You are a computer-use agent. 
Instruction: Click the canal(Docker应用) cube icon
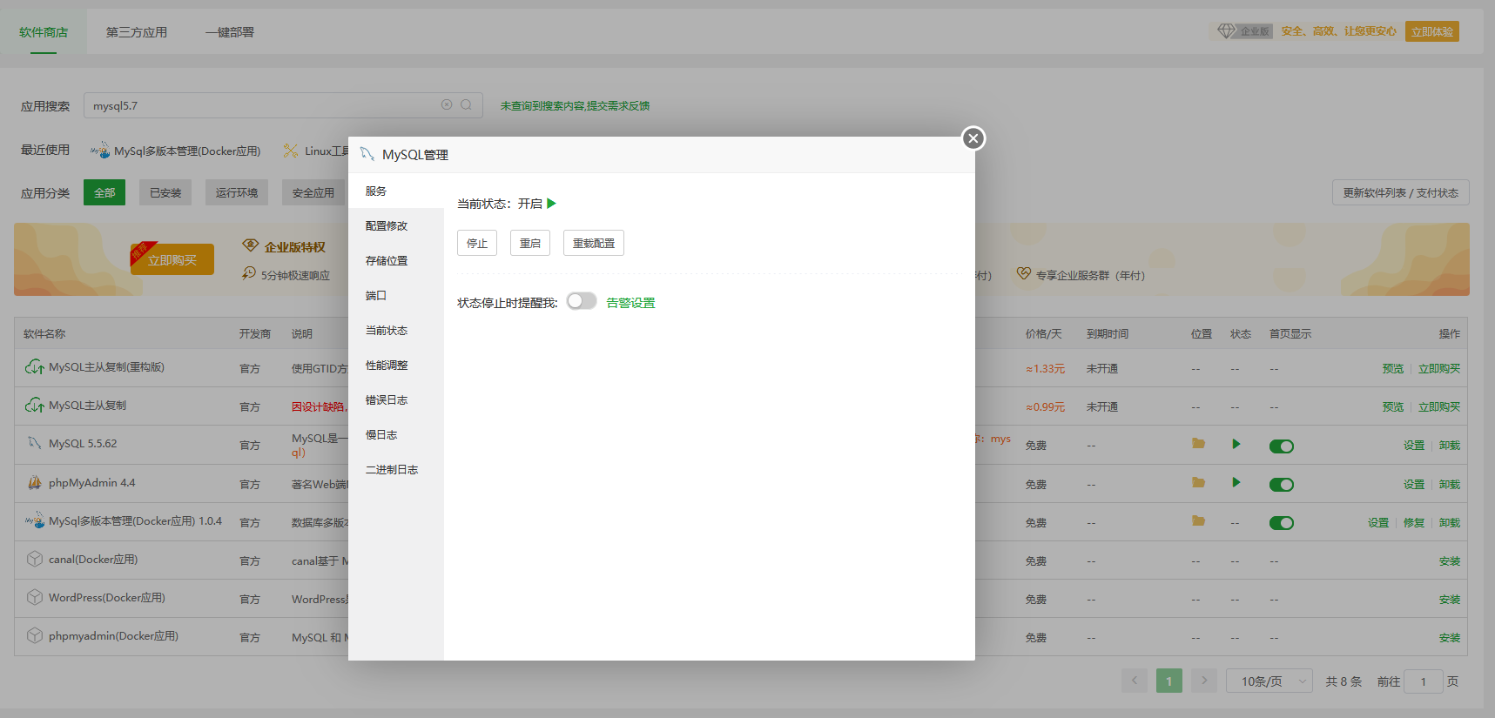[35, 559]
